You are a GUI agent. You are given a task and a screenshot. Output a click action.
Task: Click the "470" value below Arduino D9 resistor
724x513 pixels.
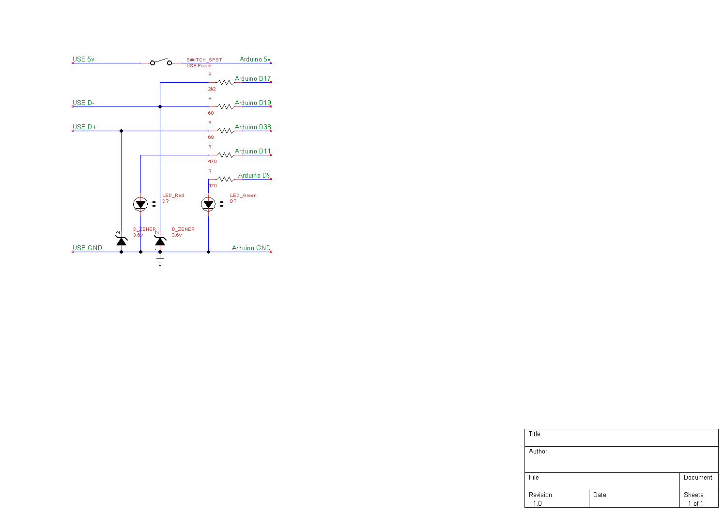[x=213, y=186]
